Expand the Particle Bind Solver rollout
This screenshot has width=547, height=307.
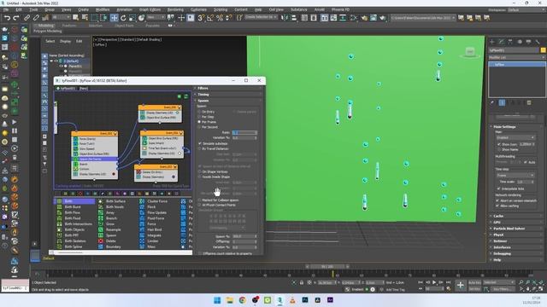[516, 229]
